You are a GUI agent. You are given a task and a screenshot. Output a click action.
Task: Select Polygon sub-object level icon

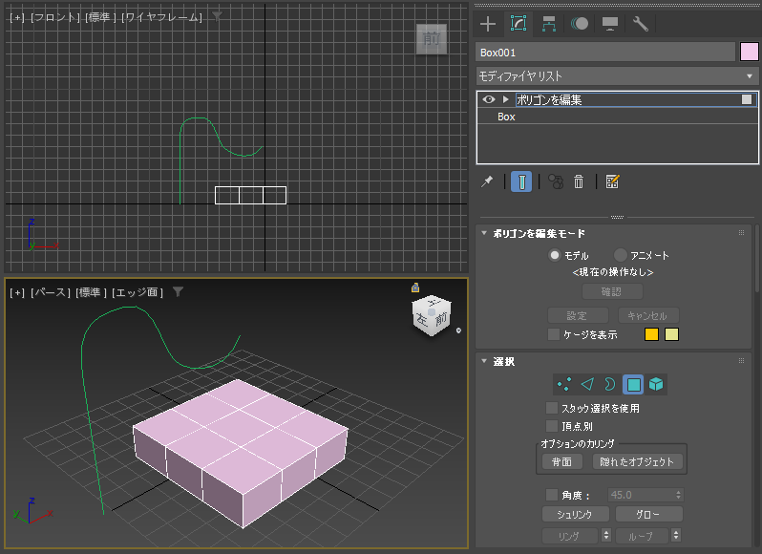click(633, 384)
